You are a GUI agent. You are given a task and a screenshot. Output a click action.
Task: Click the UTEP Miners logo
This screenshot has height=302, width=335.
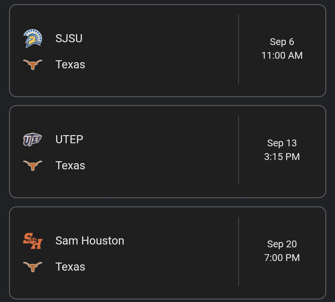coord(33,139)
